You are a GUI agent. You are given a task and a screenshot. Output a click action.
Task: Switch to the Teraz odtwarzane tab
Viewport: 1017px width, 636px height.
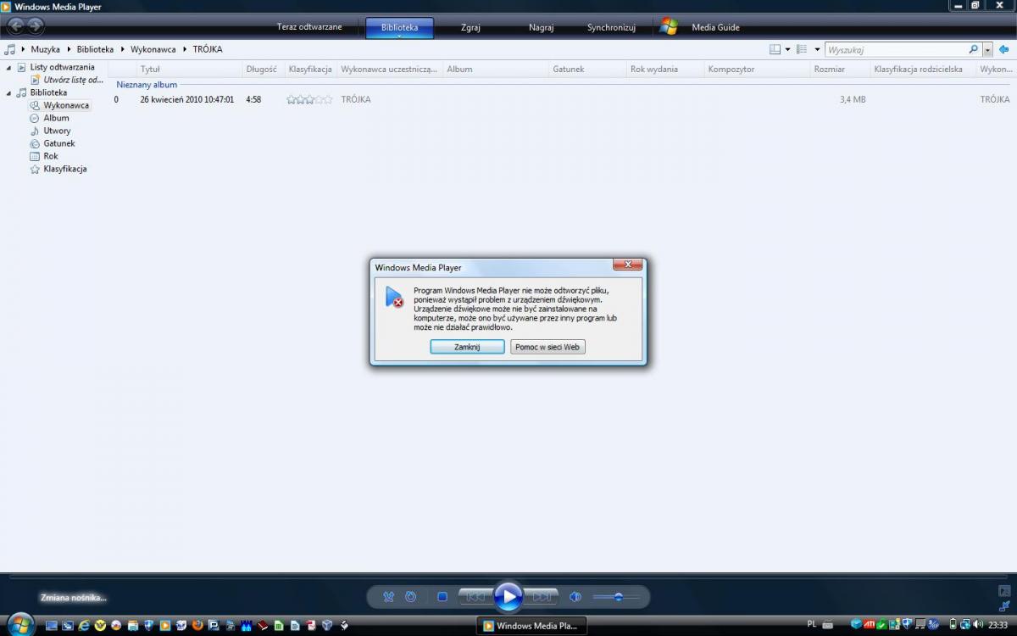click(309, 27)
